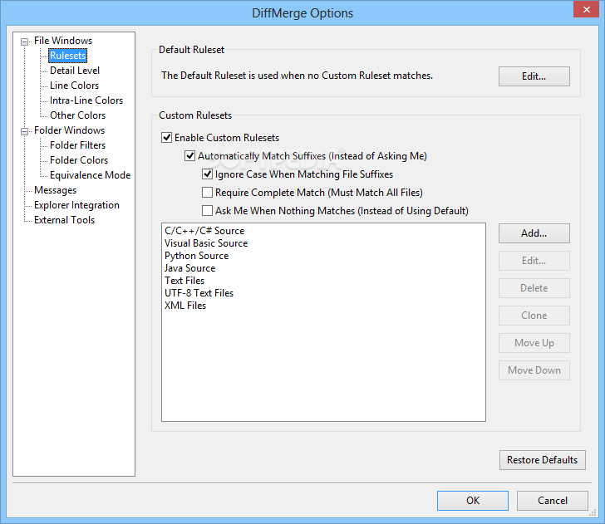The width and height of the screenshot is (605, 524).
Task: Open Equivalence Mode settings
Action: click(90, 175)
